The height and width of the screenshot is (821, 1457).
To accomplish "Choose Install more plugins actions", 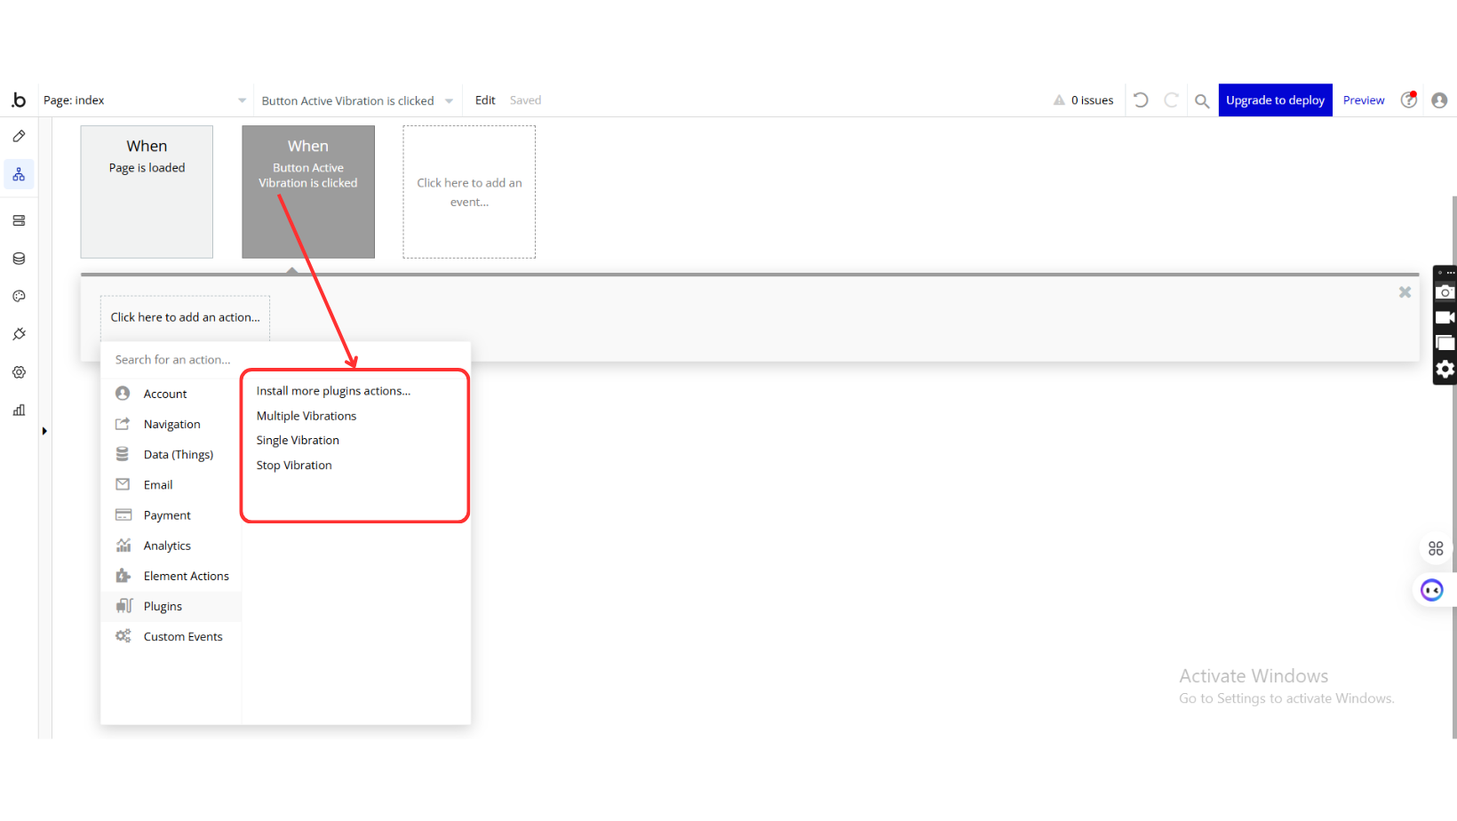I will pyautogui.click(x=333, y=391).
